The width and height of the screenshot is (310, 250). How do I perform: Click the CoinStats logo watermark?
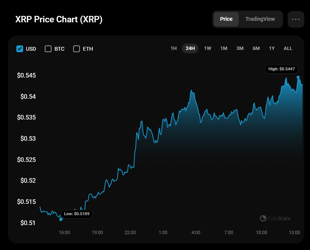coord(275,218)
